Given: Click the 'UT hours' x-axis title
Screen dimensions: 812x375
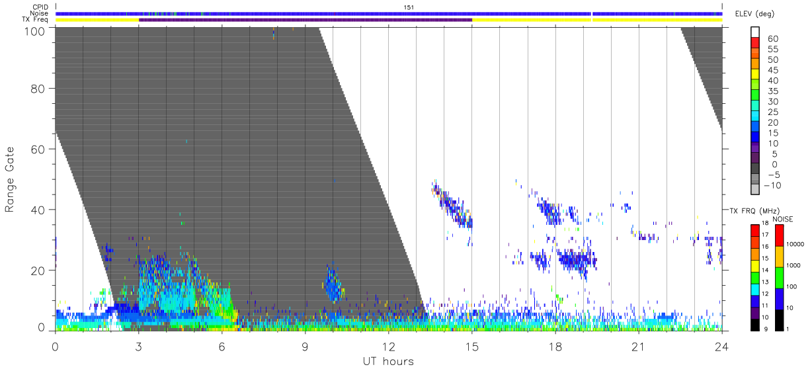Looking at the screenshot, I should 387,362.
